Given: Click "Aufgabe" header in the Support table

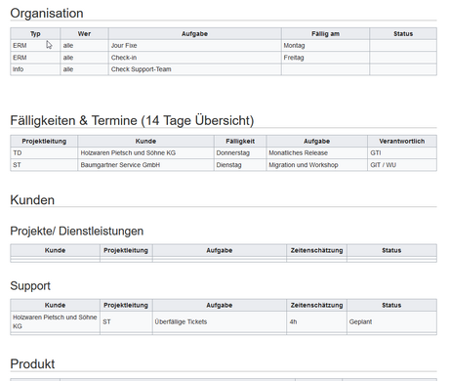Looking at the screenshot, I should 220,306.
